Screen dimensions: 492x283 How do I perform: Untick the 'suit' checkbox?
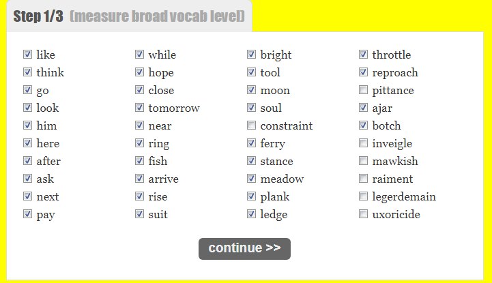tap(140, 214)
